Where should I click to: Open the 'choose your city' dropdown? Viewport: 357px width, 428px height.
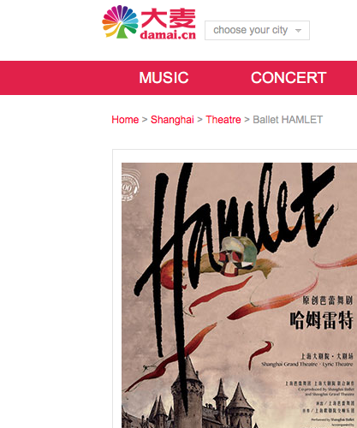[x=257, y=30]
